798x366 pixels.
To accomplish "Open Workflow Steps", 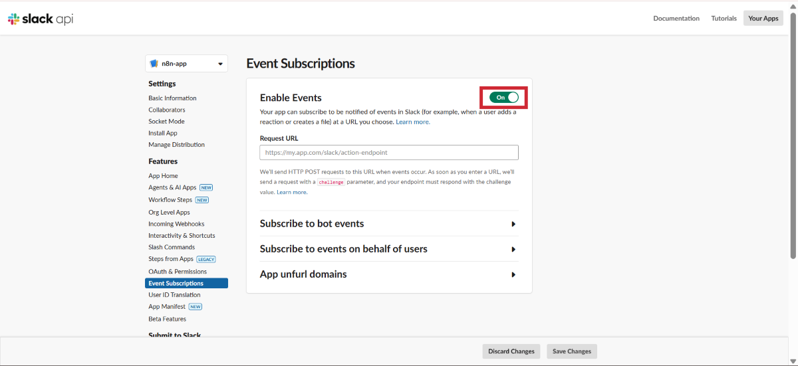I will [170, 200].
